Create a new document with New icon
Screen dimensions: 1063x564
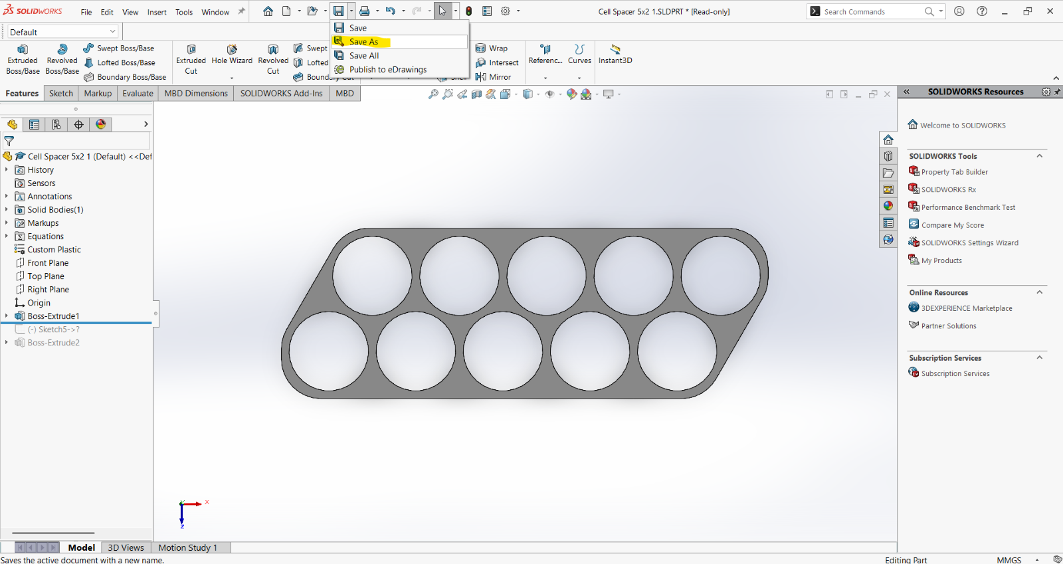coord(286,11)
